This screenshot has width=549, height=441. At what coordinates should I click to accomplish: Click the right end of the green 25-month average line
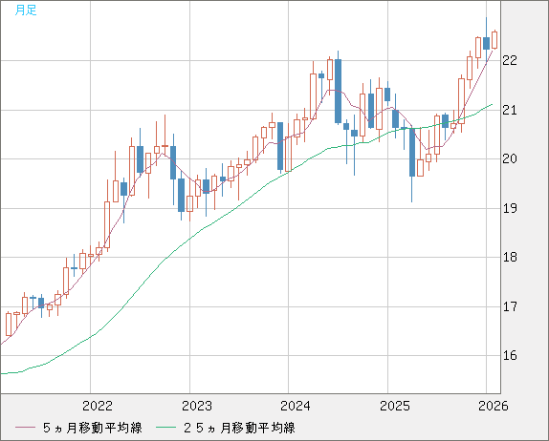pyautogui.click(x=492, y=104)
